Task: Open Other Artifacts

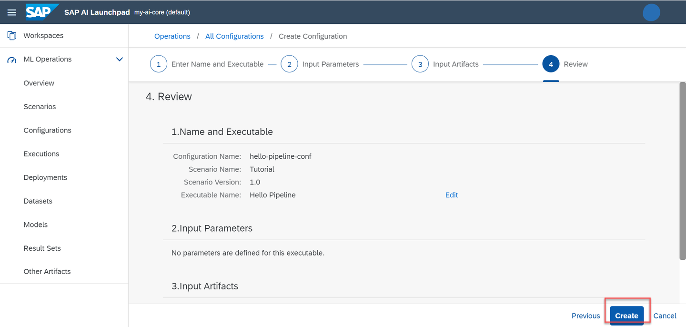Action: (x=47, y=272)
